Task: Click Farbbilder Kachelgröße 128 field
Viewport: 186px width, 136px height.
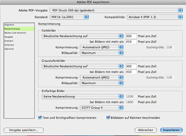Action: [x=170, y=47]
